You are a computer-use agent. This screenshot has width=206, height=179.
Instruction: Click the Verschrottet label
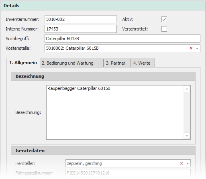point(135,29)
